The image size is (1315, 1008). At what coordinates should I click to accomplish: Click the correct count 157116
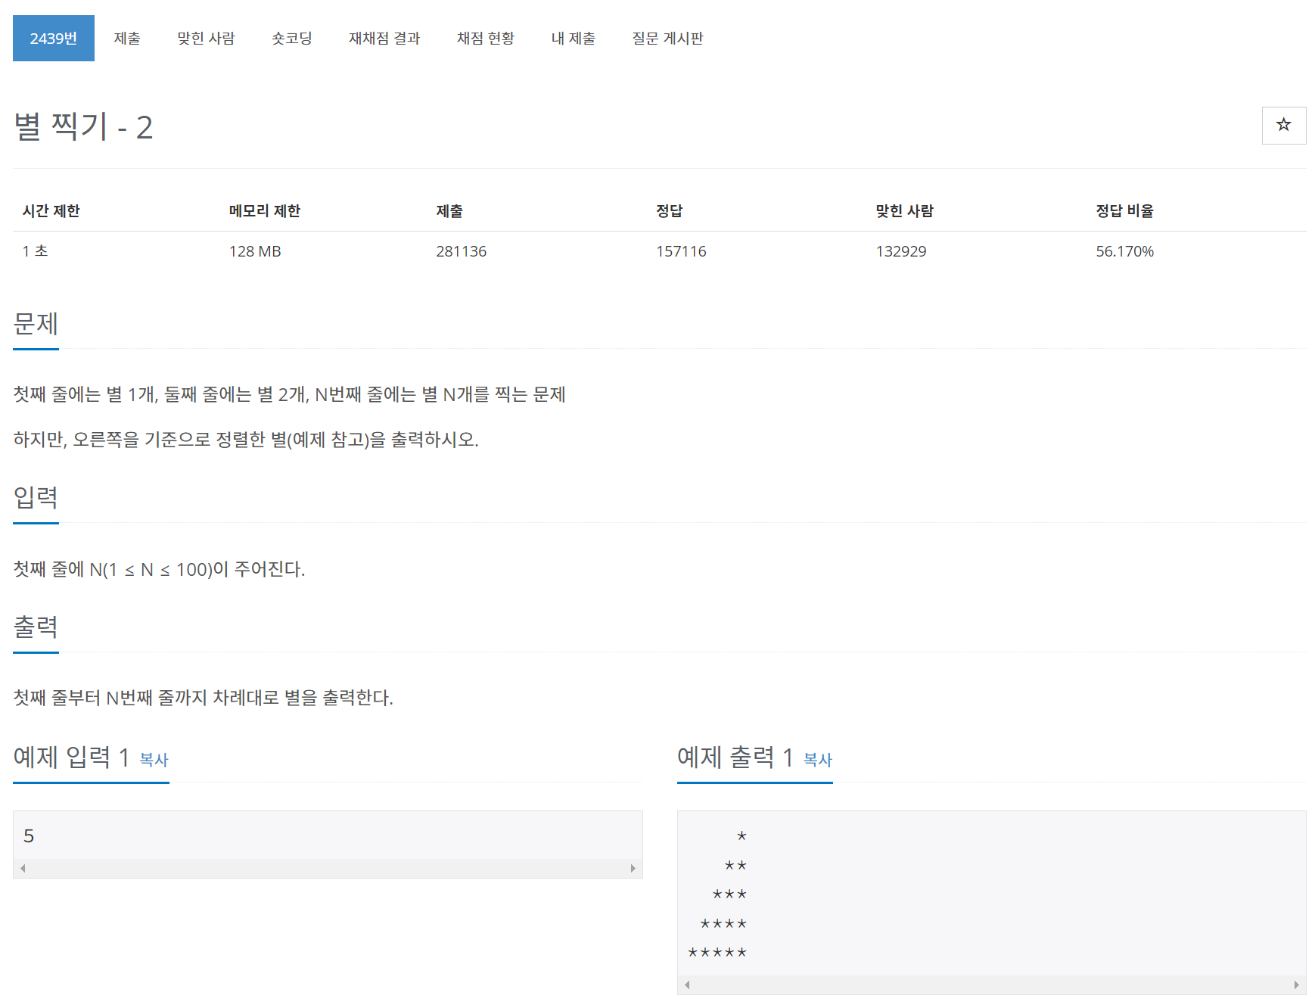(x=681, y=251)
